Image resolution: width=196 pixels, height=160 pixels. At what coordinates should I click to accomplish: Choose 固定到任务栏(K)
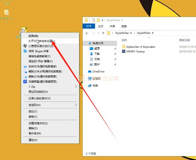[x=50, y=92]
